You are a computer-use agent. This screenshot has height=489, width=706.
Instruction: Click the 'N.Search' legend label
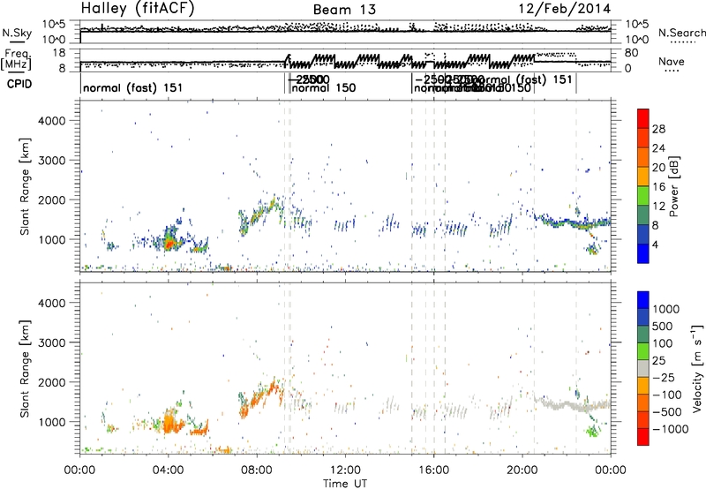[x=681, y=33]
